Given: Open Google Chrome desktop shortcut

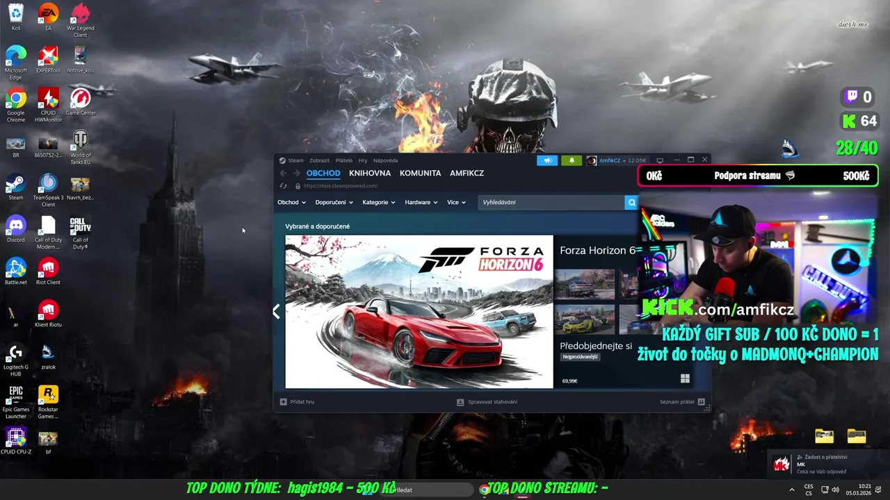Looking at the screenshot, I should point(16,106).
